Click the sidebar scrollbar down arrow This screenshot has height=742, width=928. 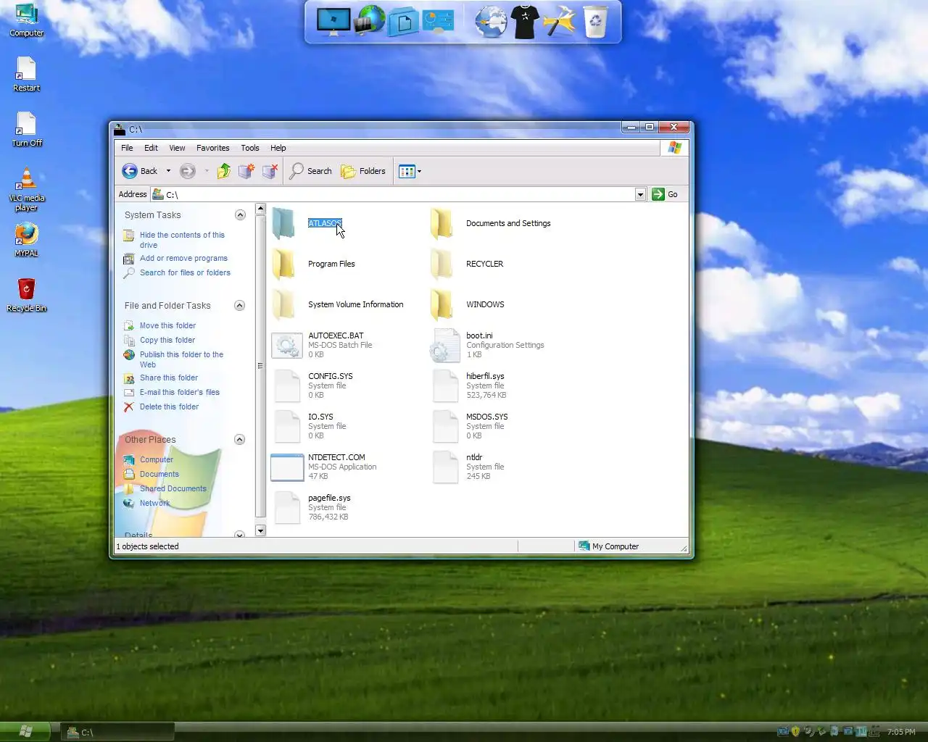[260, 531]
